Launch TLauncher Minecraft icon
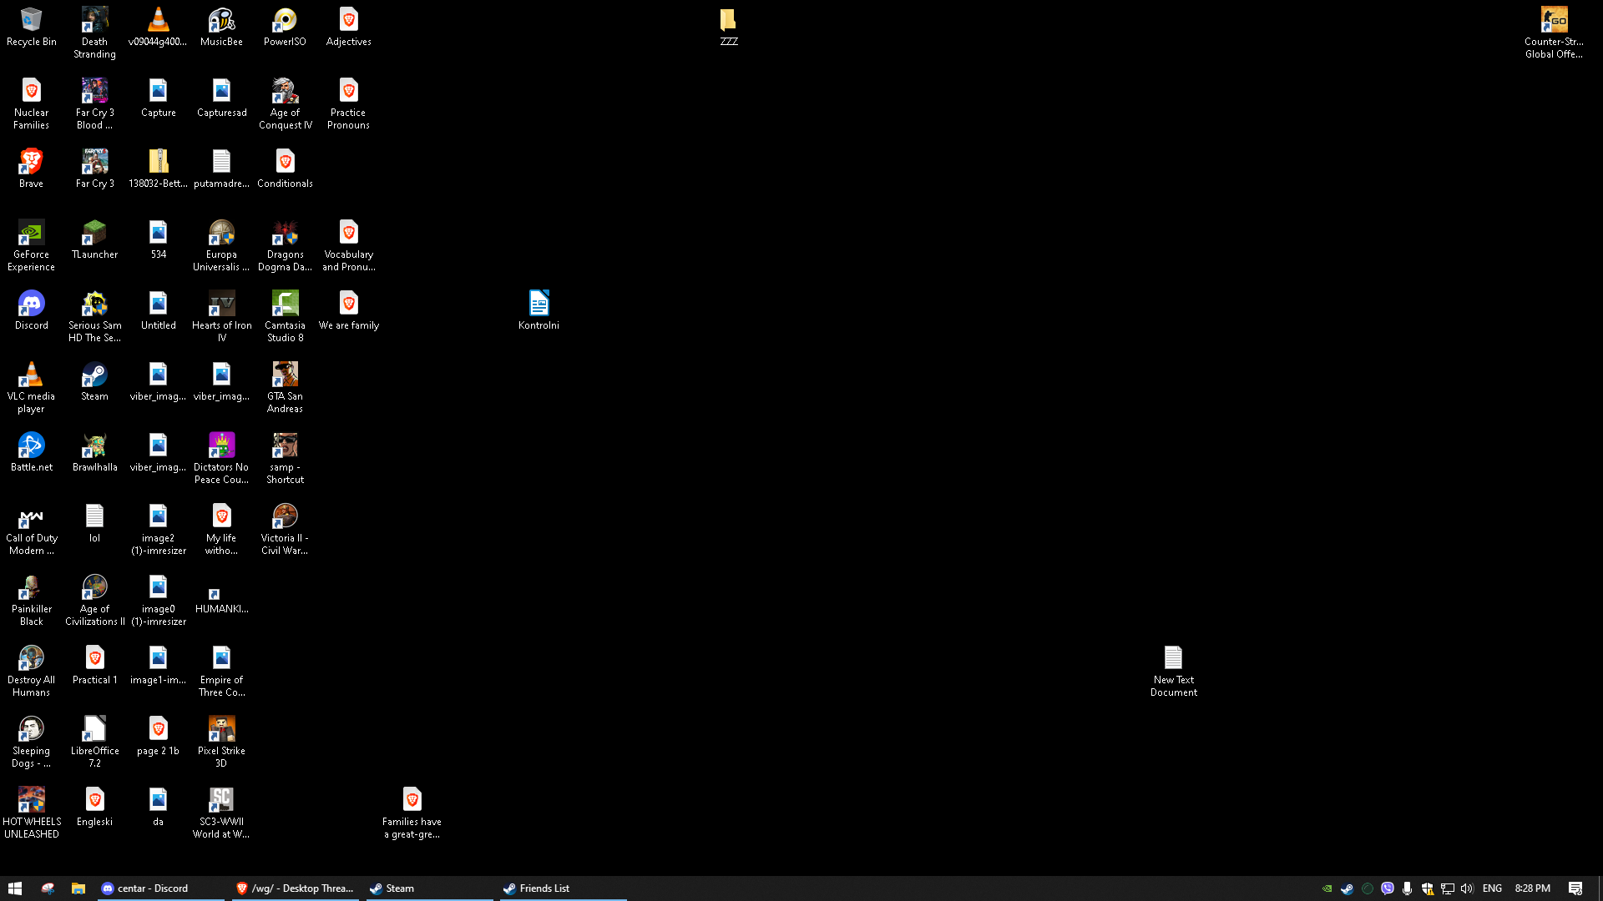Viewport: 1603px width, 901px height. (94, 239)
